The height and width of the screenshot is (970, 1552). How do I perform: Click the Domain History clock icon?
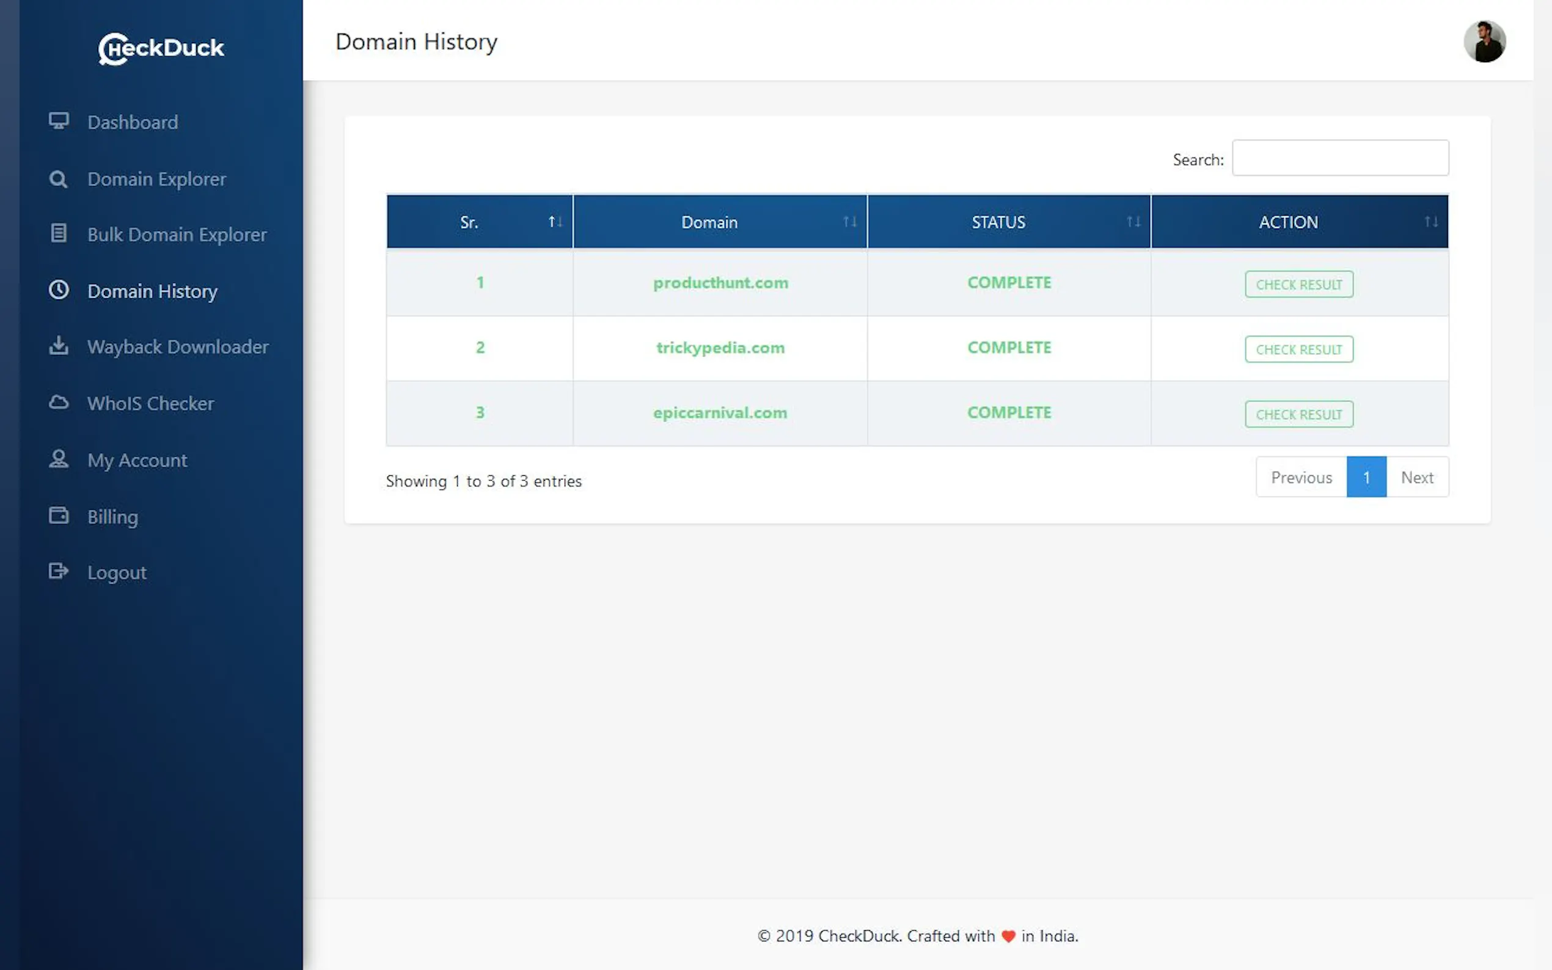[x=59, y=290]
